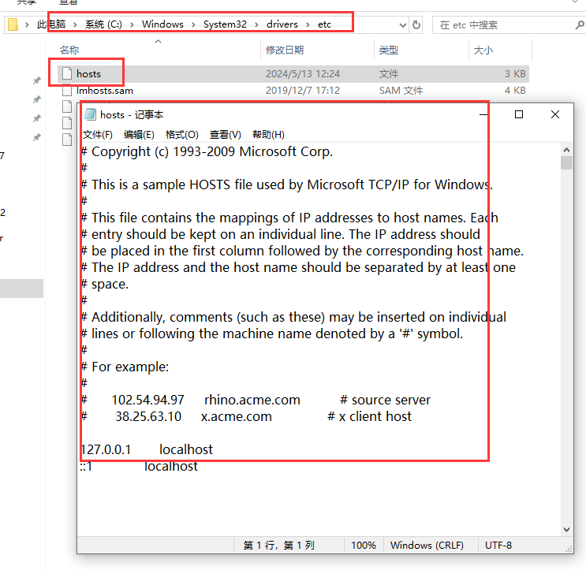Click the Notepad vertical scrollbar thumb
Screen dimensions: 586x570
566,163
